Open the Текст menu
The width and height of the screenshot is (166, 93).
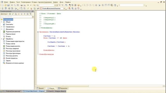[x=18, y=2]
